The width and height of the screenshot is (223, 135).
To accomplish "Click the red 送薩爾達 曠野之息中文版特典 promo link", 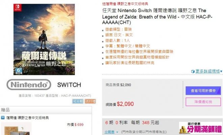I will point(125,4).
